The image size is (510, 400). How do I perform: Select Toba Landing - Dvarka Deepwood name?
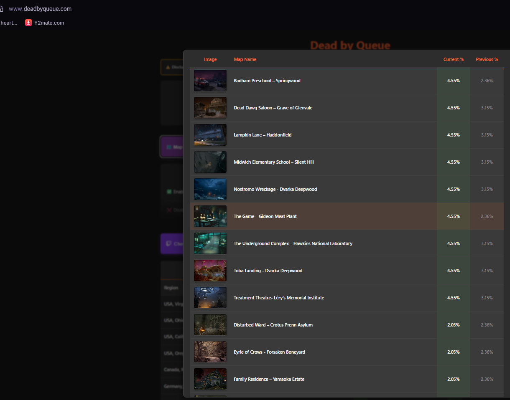pyautogui.click(x=268, y=271)
